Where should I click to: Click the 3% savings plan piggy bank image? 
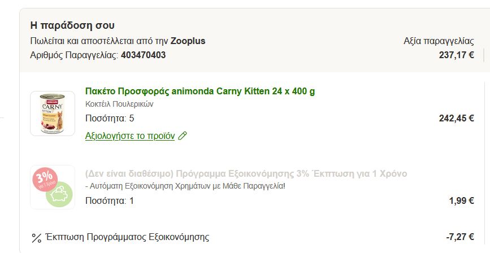tap(53, 187)
